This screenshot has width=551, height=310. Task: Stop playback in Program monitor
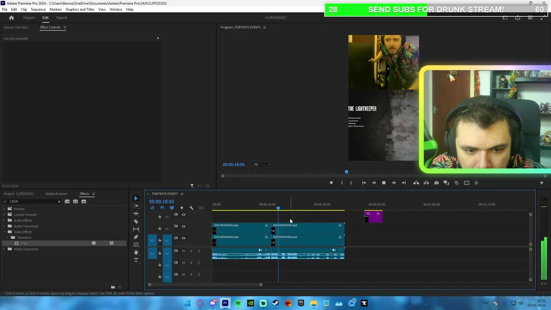pos(384,183)
